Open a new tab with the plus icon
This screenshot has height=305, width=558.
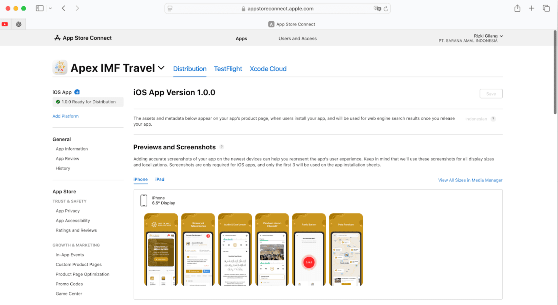click(531, 8)
